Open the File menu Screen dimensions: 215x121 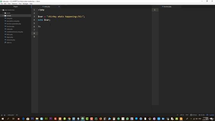[2, 4]
